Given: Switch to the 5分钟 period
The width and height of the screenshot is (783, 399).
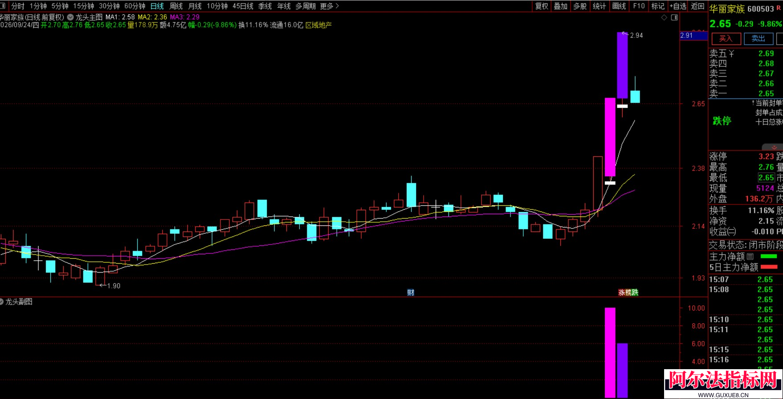Looking at the screenshot, I should pyautogui.click(x=60, y=6).
